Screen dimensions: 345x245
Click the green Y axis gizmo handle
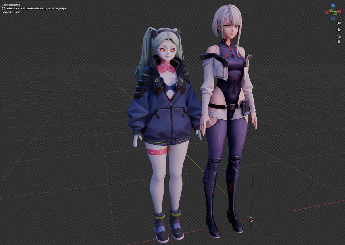pyautogui.click(x=331, y=11)
